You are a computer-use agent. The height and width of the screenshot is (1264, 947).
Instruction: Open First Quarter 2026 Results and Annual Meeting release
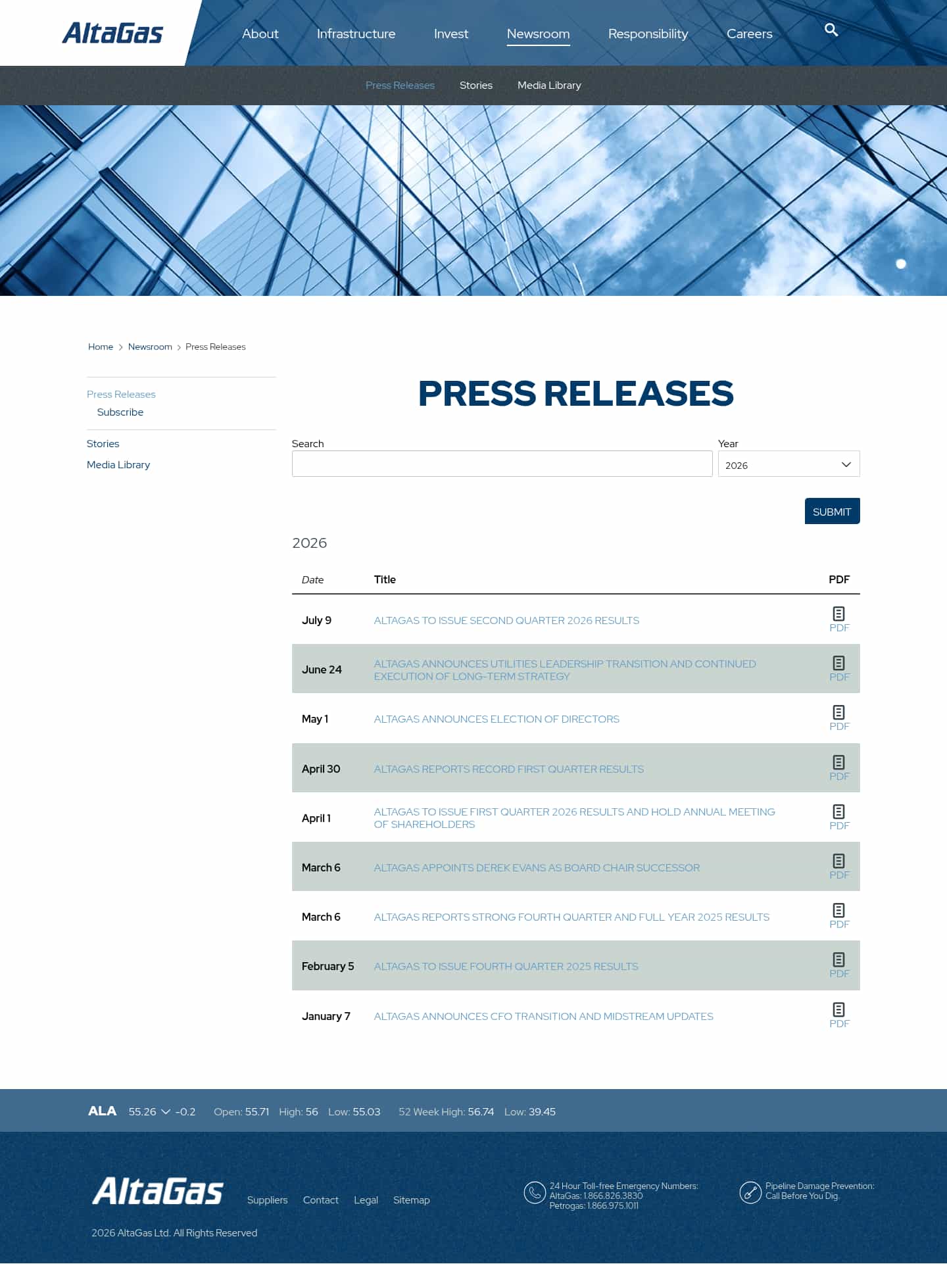575,817
